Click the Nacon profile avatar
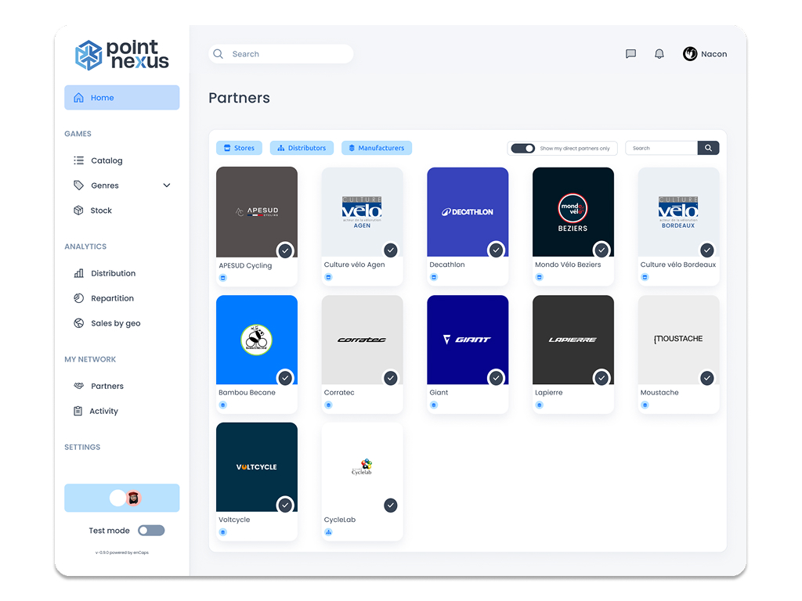This screenshot has width=802, height=601. tap(690, 54)
